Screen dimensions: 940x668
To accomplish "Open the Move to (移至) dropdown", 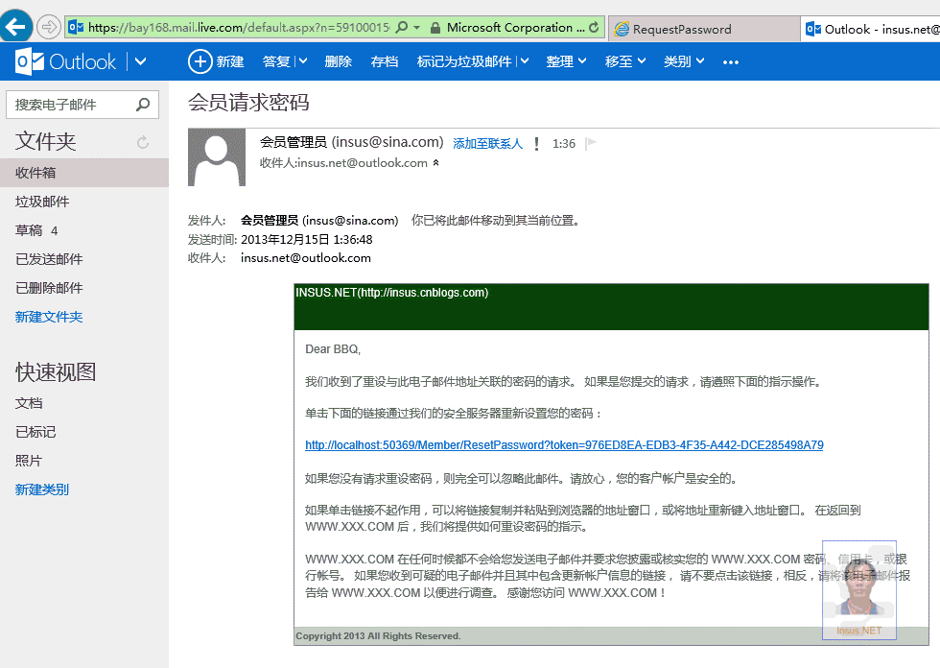I will point(625,61).
